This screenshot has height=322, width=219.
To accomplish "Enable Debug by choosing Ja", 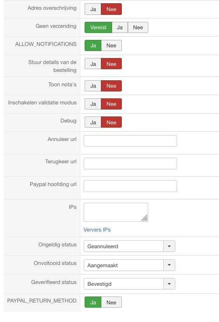I will point(93,122).
